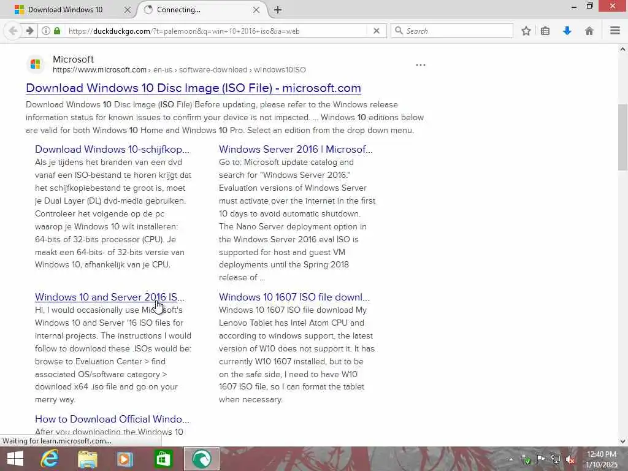Show site information via the info icon
The image size is (628, 471).
point(46,31)
